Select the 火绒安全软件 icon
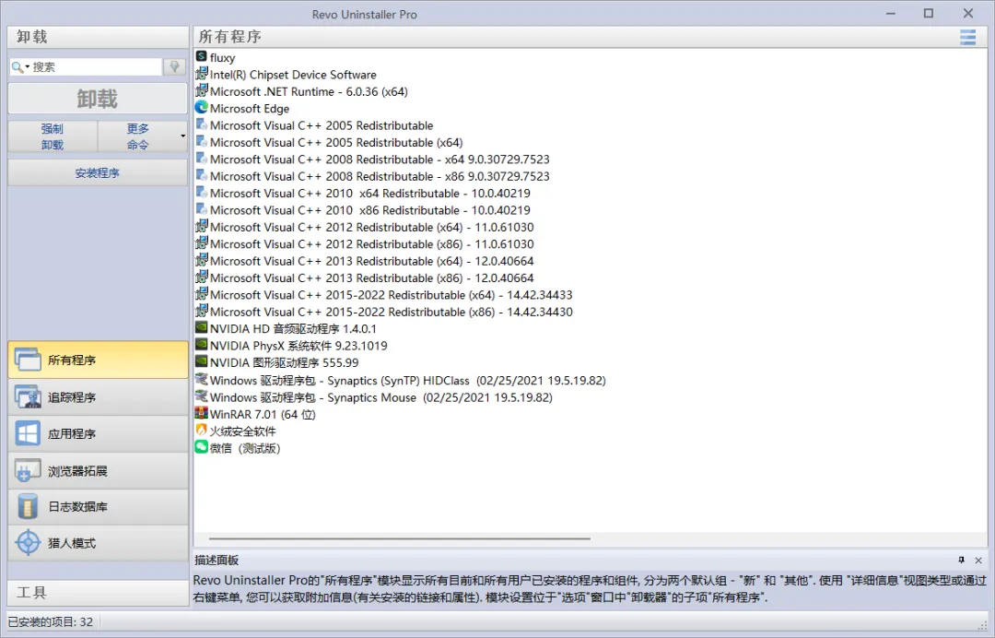The height and width of the screenshot is (638, 995). point(201,430)
